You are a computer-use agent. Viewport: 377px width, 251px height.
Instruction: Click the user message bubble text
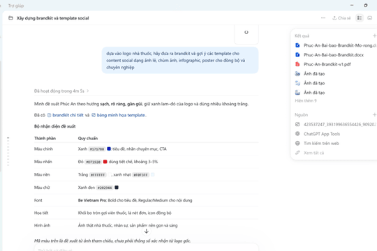(x=180, y=60)
